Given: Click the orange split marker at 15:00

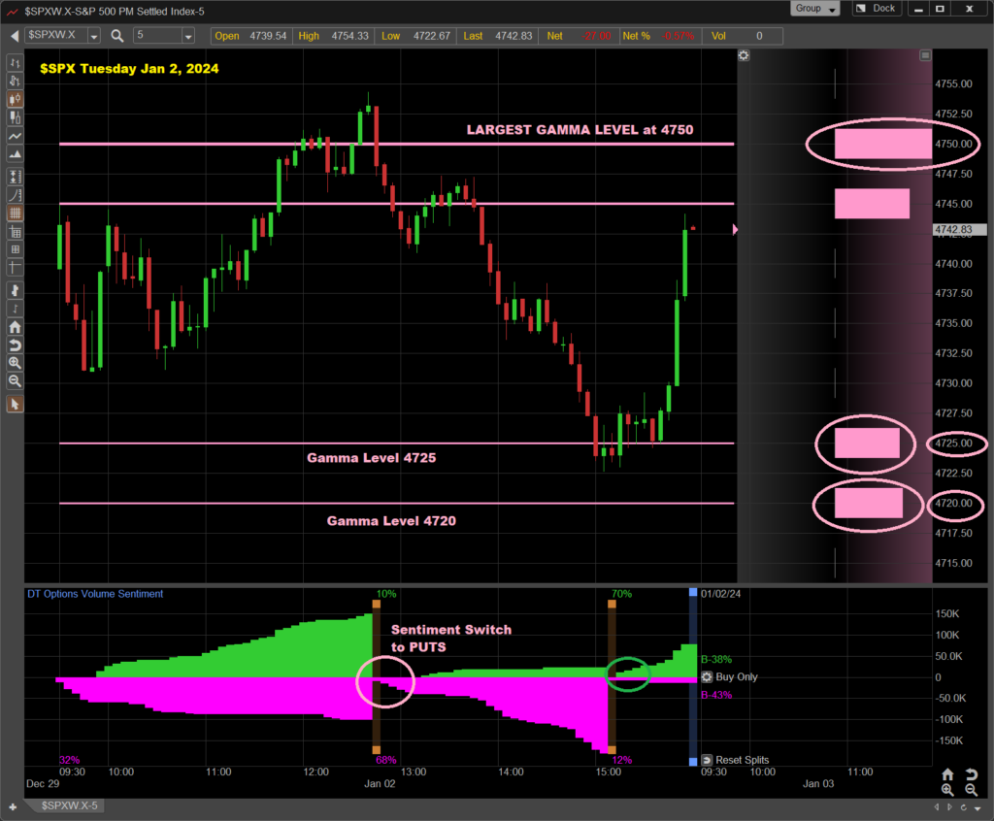Looking at the screenshot, I should pyautogui.click(x=613, y=604).
